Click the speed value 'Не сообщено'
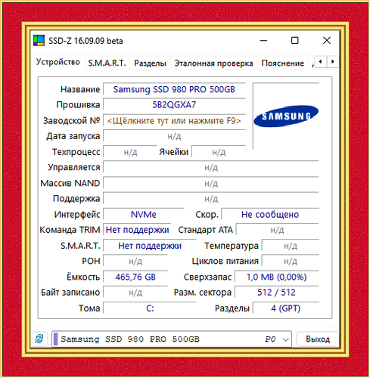The width and height of the screenshot is (370, 378). [x=270, y=215]
